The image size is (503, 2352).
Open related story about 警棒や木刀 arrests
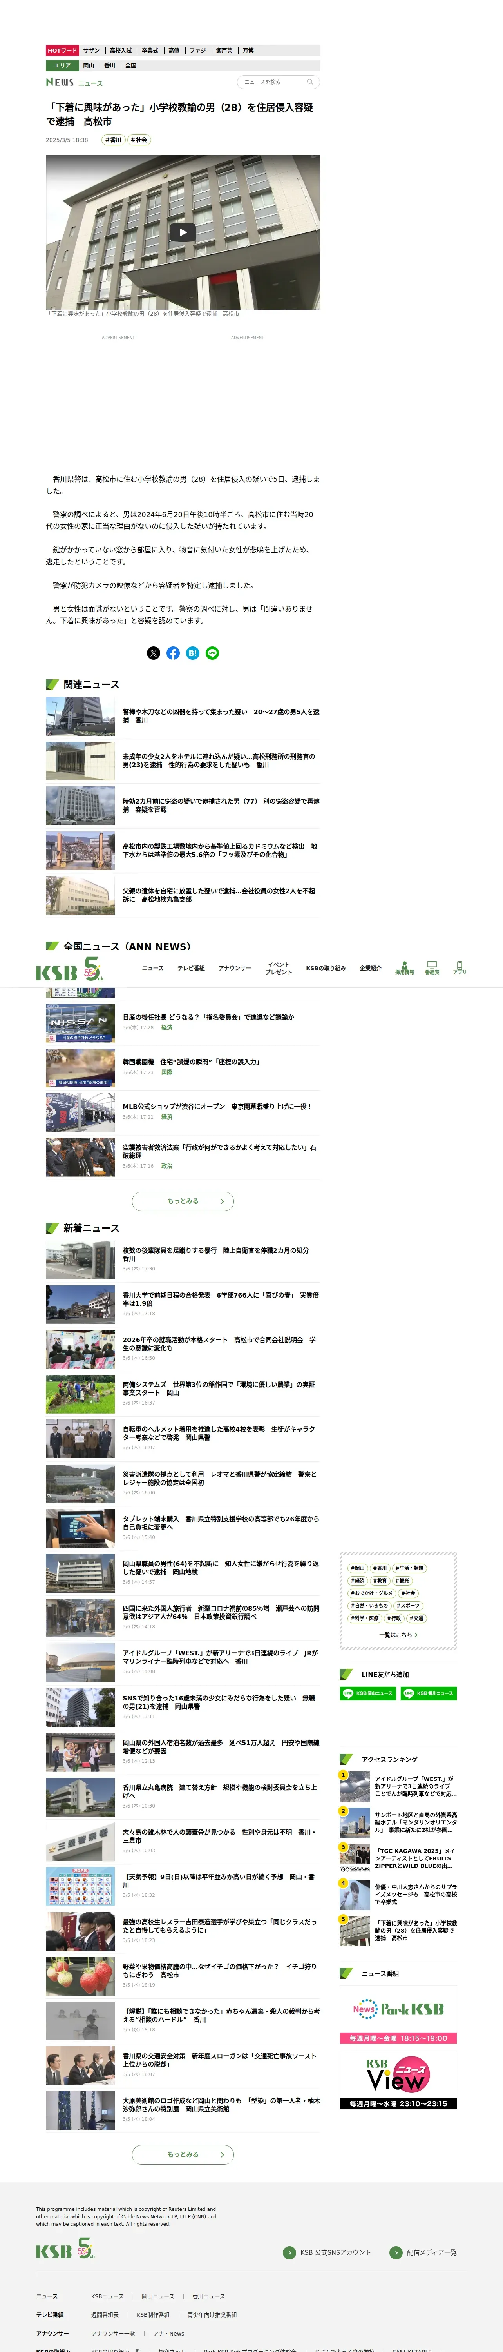tap(221, 716)
